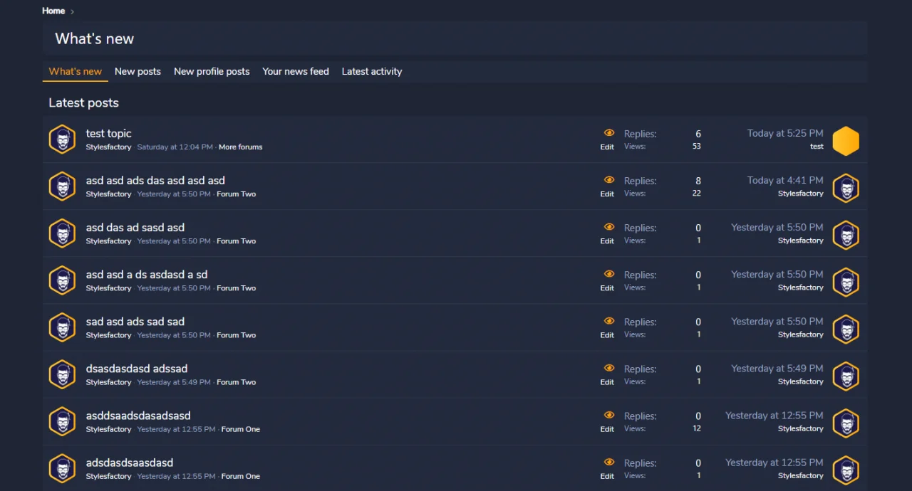Switch to the New posts tab
This screenshot has height=491, width=912.
click(x=138, y=71)
